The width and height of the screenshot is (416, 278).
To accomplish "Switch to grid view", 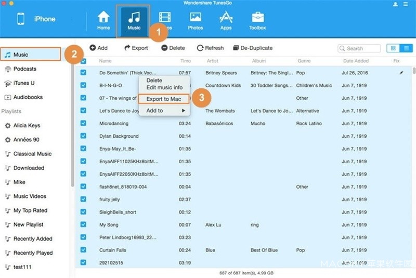I will (x=393, y=48).
